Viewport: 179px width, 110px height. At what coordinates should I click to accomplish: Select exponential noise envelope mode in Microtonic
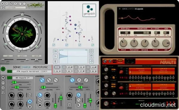tap(78, 95)
